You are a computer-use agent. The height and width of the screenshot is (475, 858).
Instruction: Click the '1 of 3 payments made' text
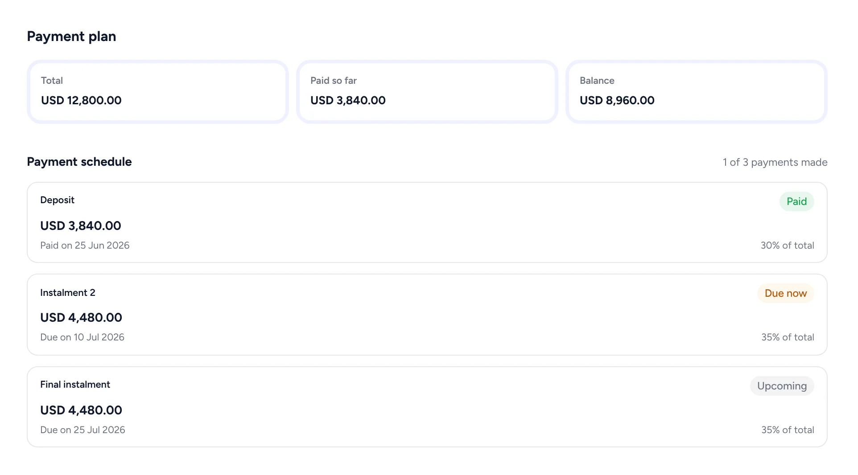(775, 162)
